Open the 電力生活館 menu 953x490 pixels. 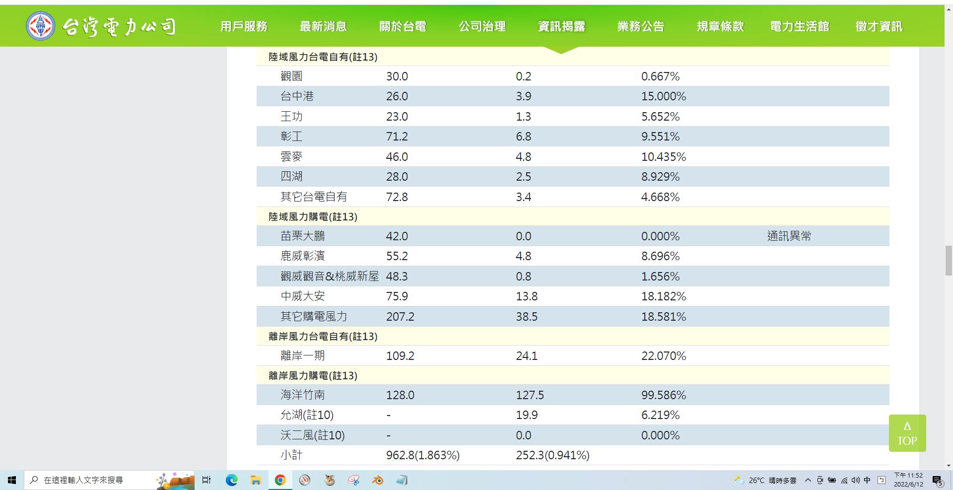point(800,26)
